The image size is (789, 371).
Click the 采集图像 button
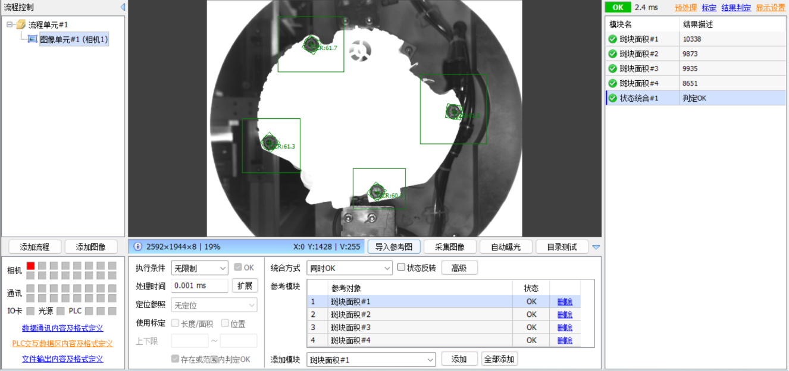point(450,247)
